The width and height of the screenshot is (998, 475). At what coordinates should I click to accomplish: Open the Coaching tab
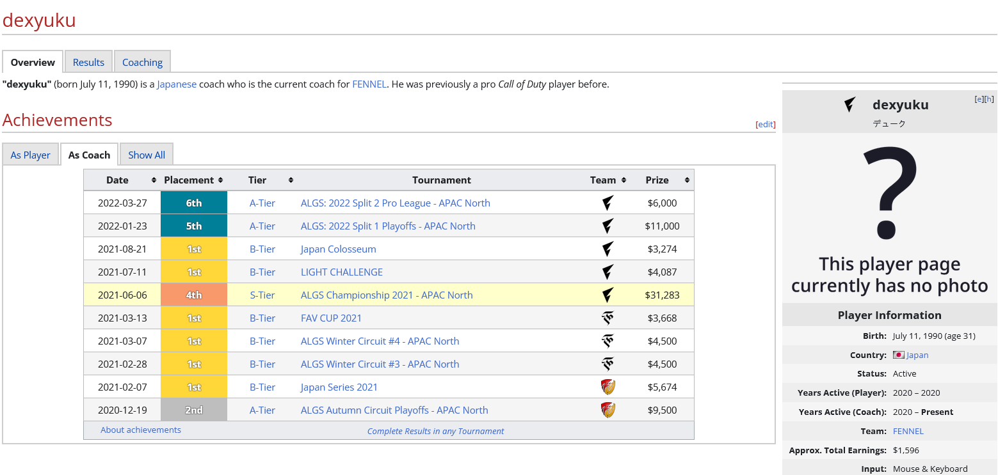tap(142, 62)
